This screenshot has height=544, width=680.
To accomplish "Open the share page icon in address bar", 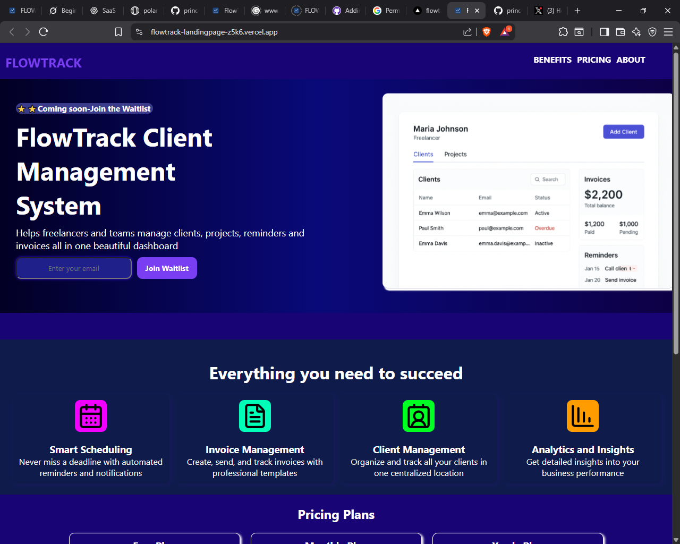I will 467,32.
